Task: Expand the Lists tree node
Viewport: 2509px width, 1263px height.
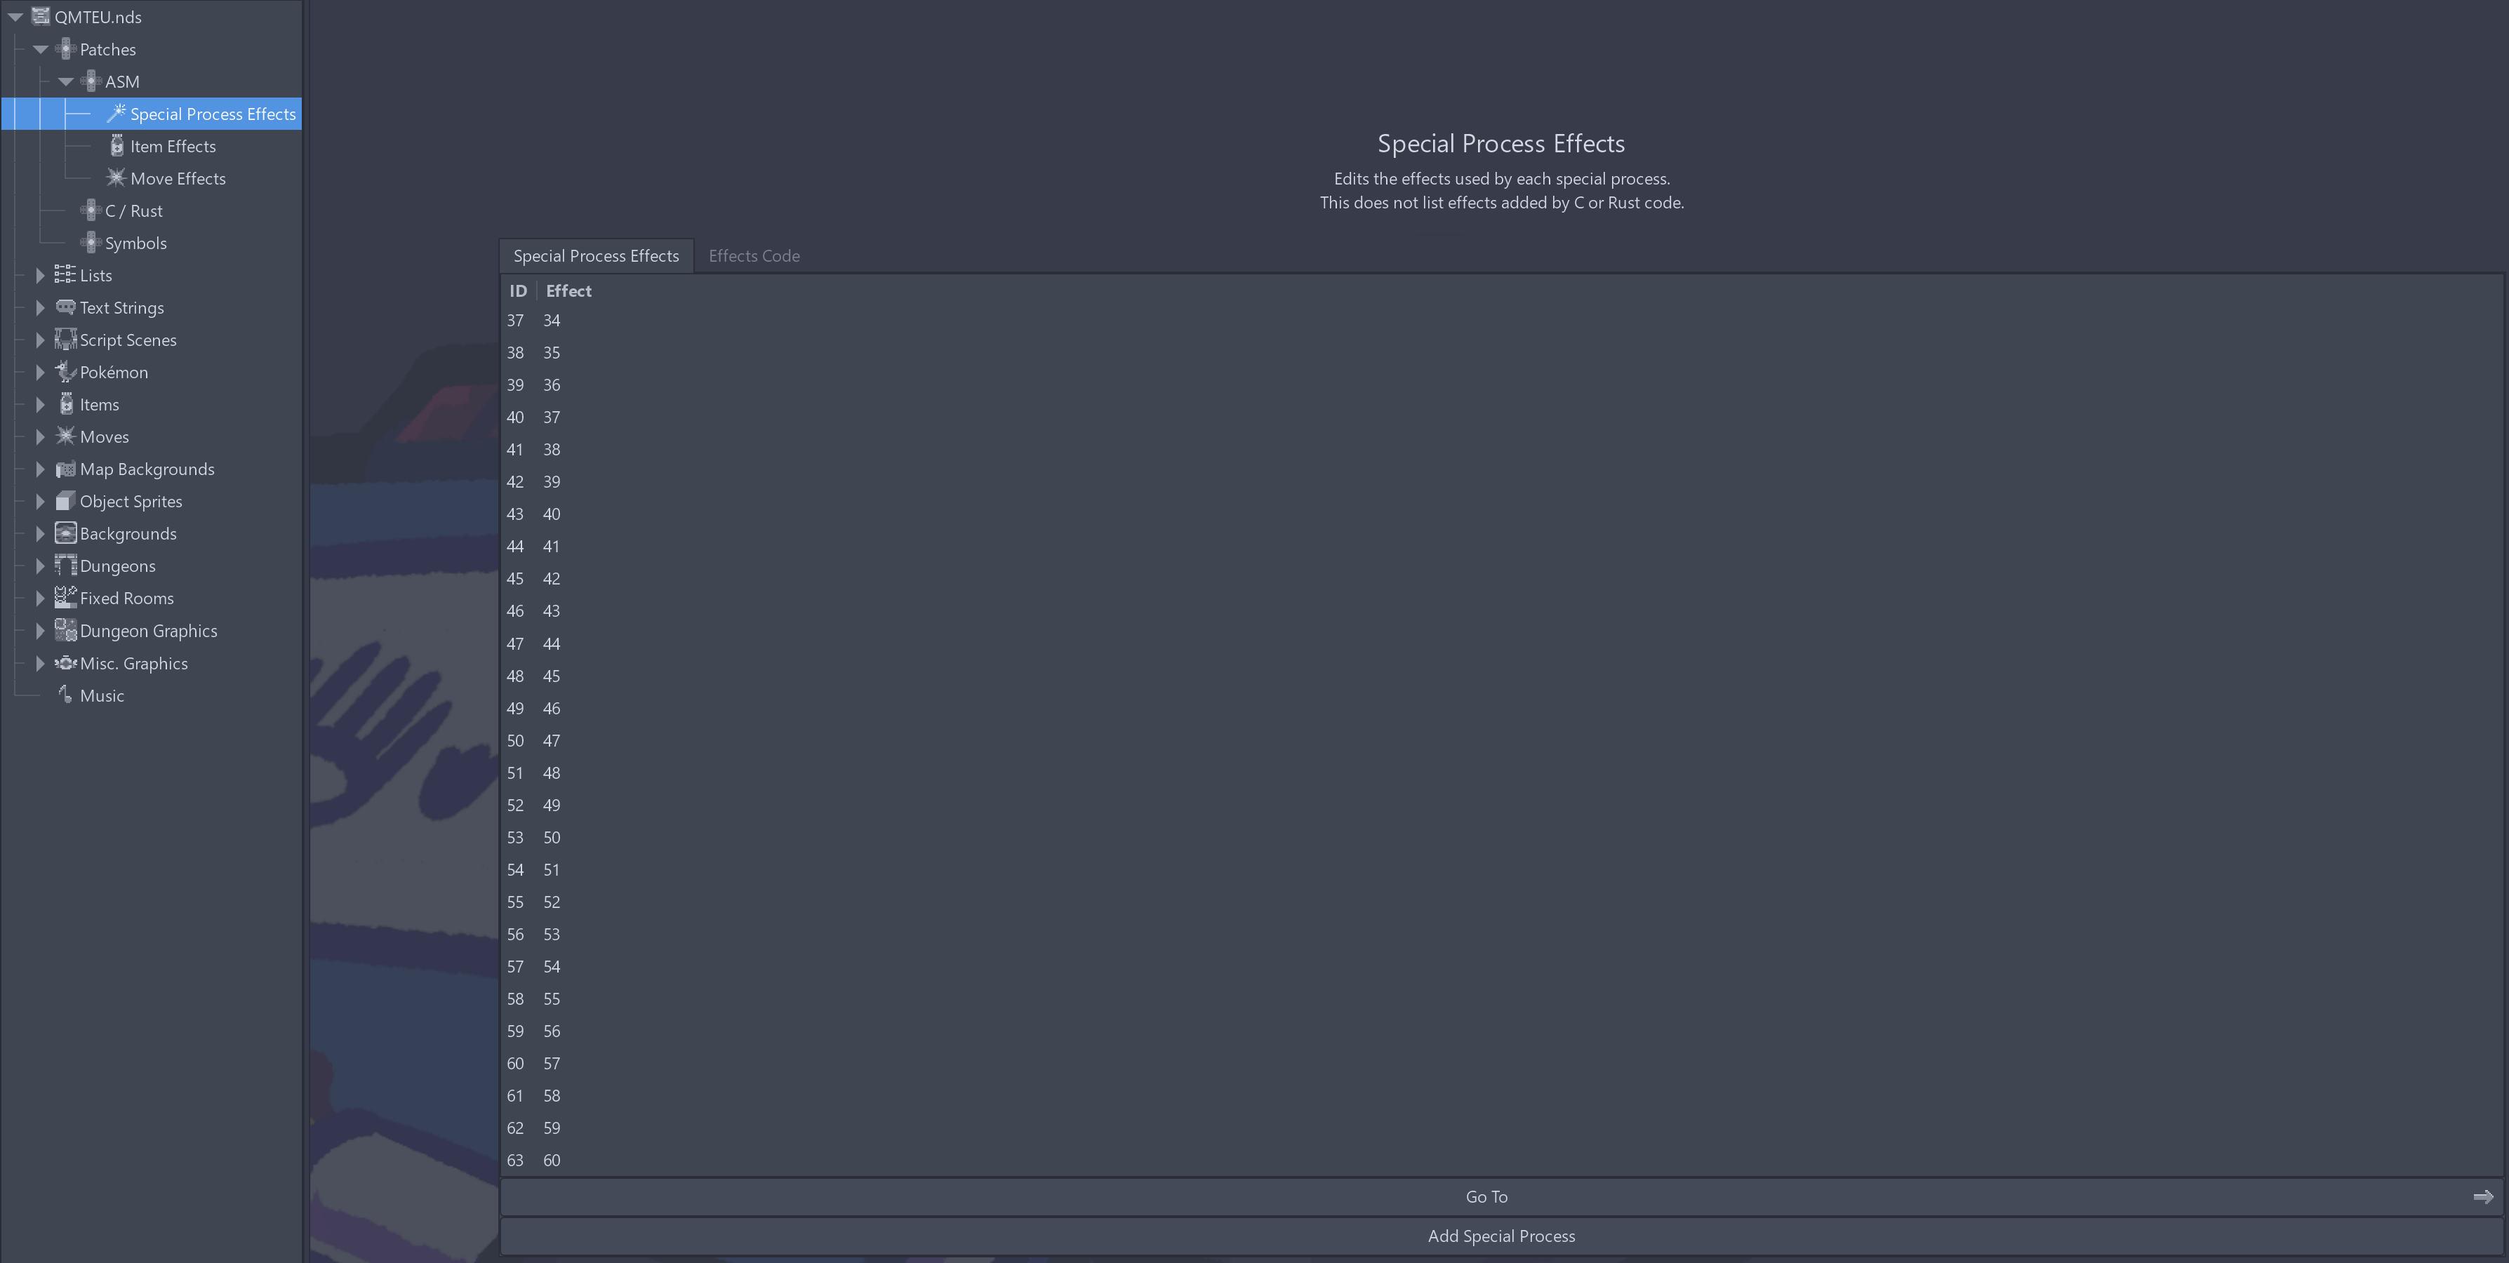Action: (x=40, y=276)
